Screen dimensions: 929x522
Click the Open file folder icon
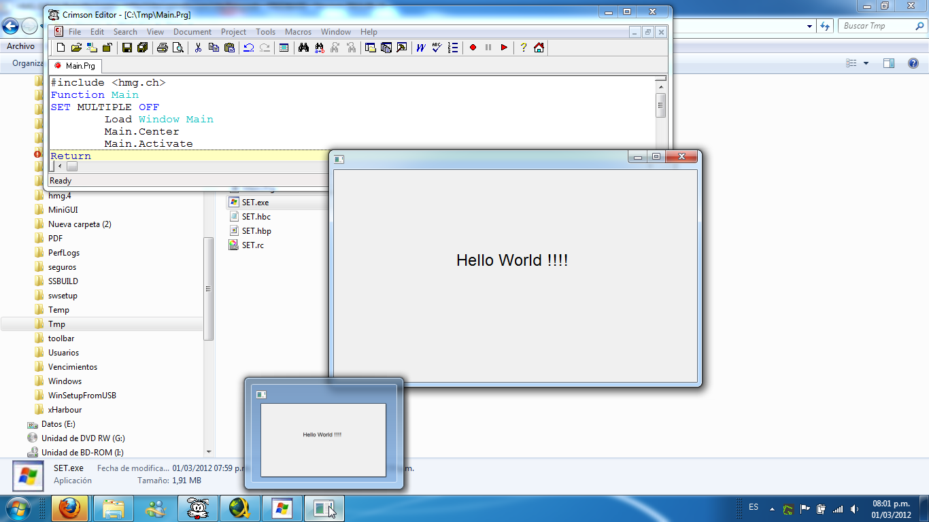76,48
